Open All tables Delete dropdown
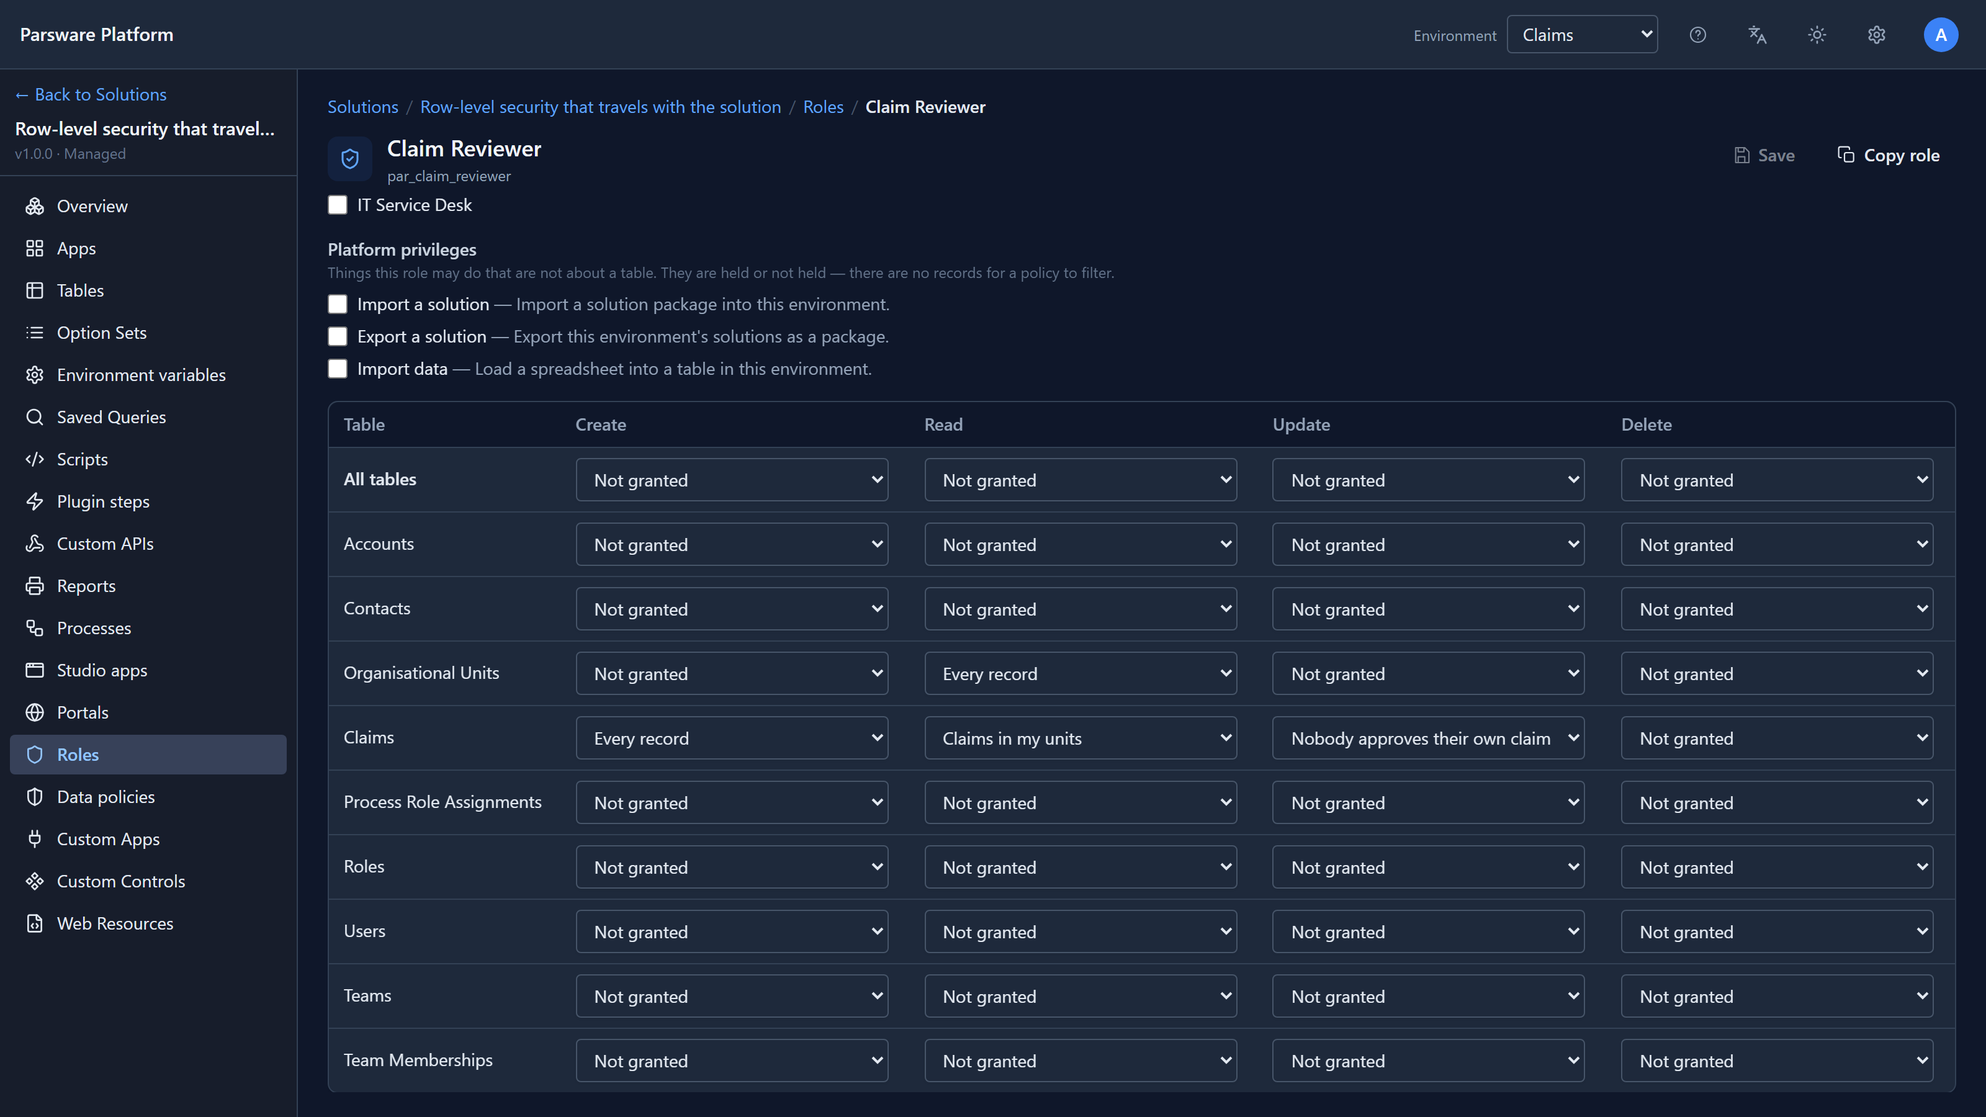 [1777, 480]
